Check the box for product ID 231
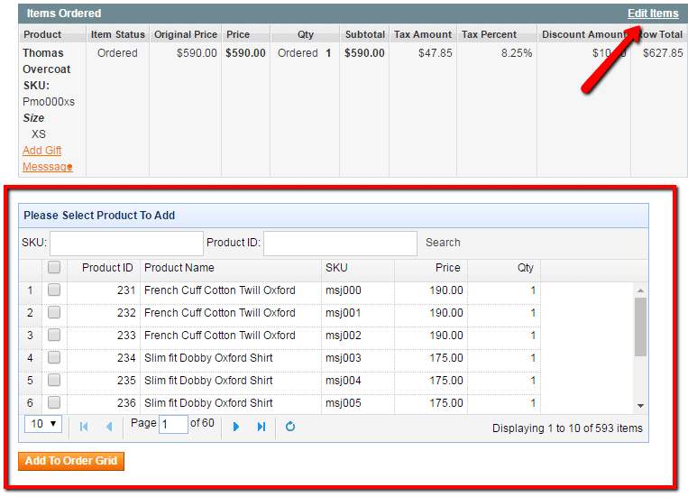The image size is (688, 497). click(x=54, y=290)
